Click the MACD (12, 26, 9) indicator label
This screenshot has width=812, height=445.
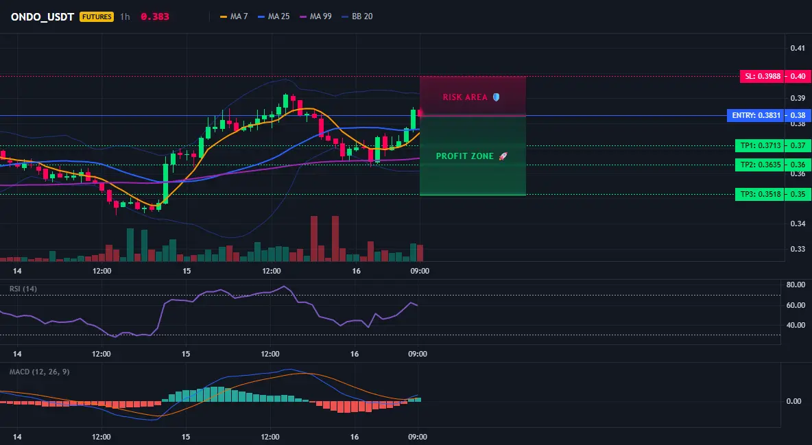pos(39,372)
